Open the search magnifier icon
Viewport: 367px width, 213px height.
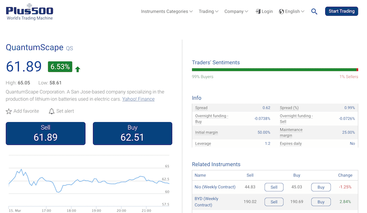[x=314, y=11]
